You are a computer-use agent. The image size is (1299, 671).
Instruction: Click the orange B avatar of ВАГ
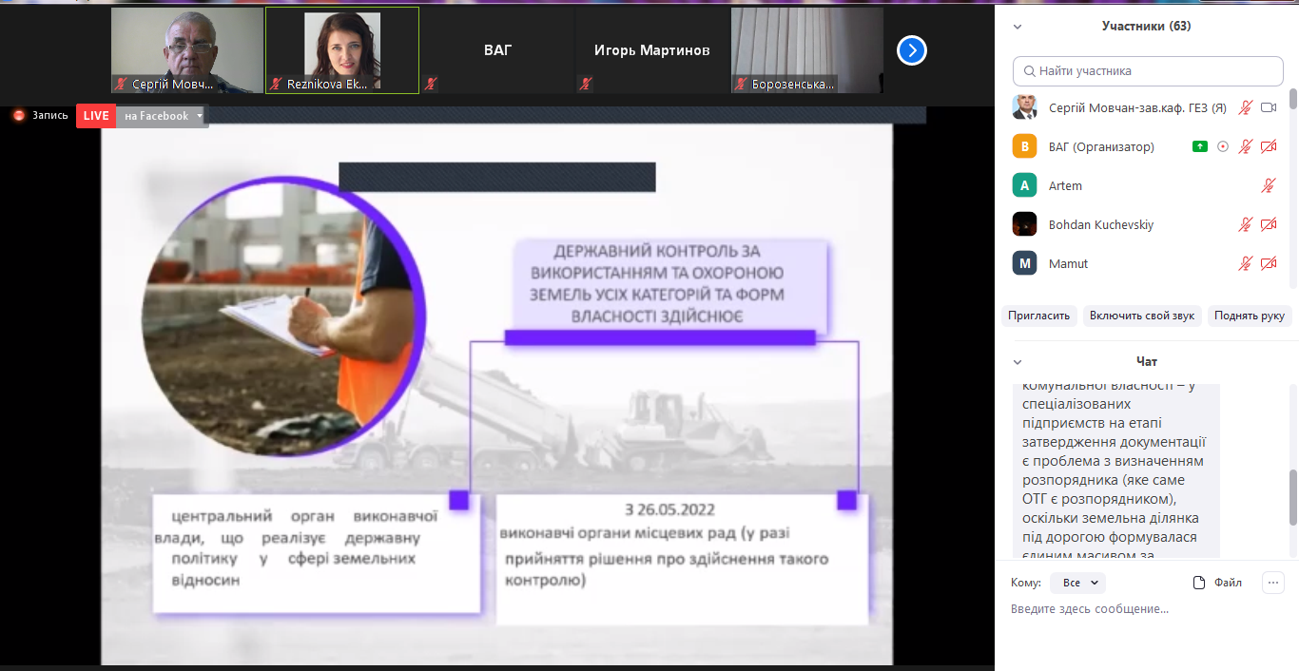coord(1024,146)
